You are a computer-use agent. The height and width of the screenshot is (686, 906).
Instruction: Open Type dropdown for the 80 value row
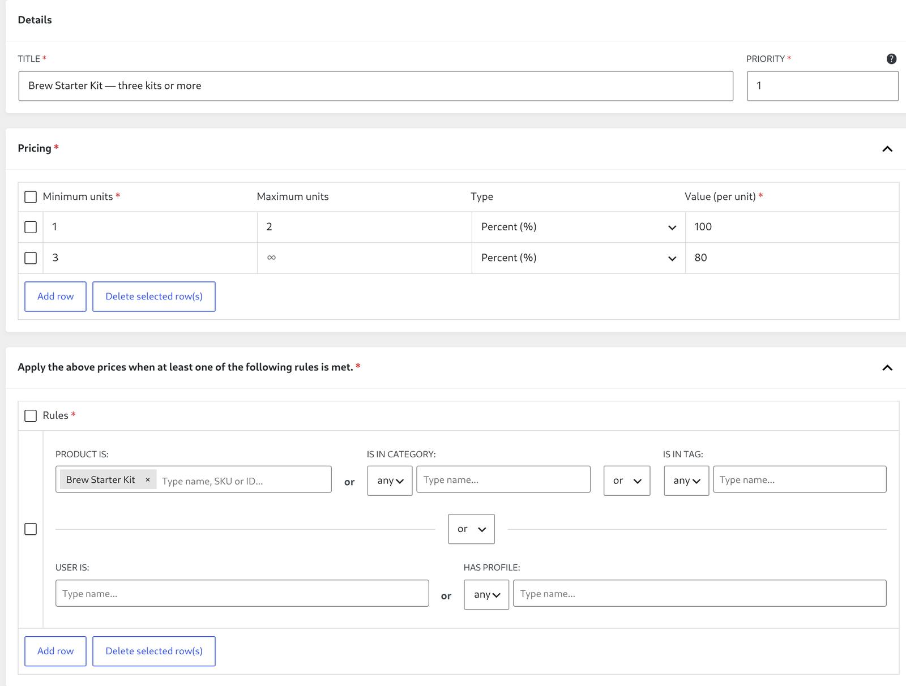pos(578,258)
